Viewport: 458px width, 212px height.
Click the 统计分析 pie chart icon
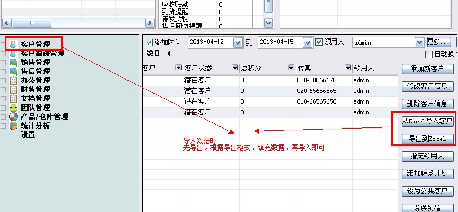click(x=14, y=126)
